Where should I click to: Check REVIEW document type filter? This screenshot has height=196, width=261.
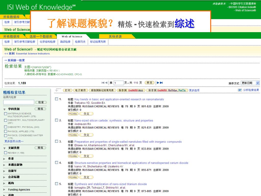[6, 153]
